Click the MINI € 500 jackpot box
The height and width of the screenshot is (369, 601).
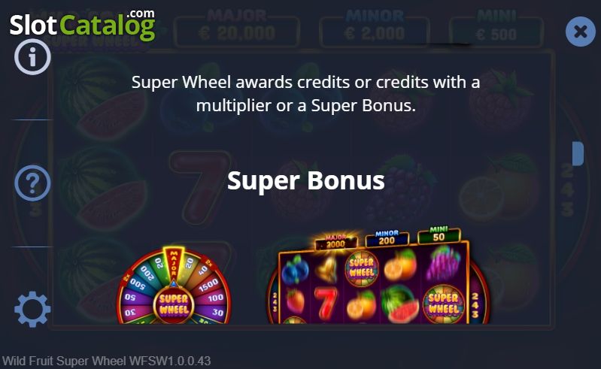coord(496,32)
